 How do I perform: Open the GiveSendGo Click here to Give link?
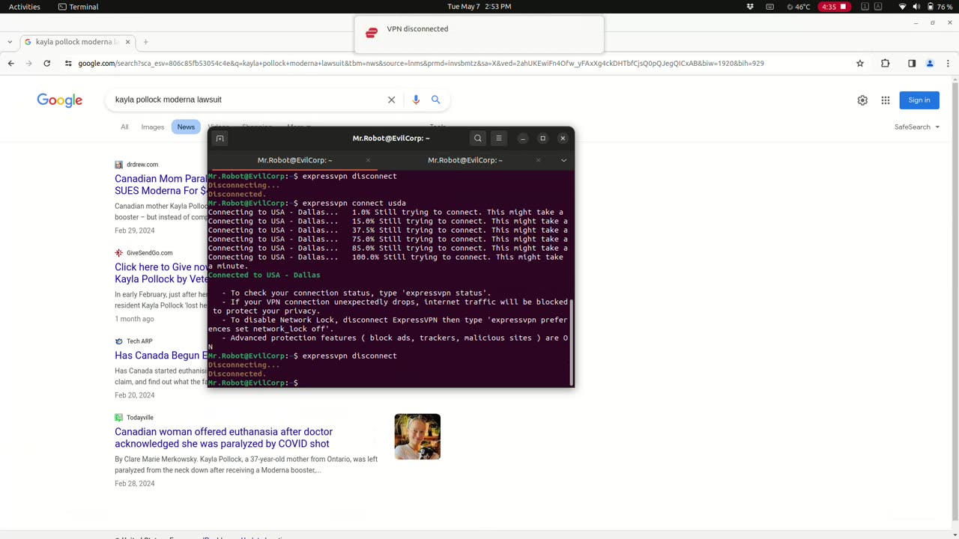(x=161, y=273)
